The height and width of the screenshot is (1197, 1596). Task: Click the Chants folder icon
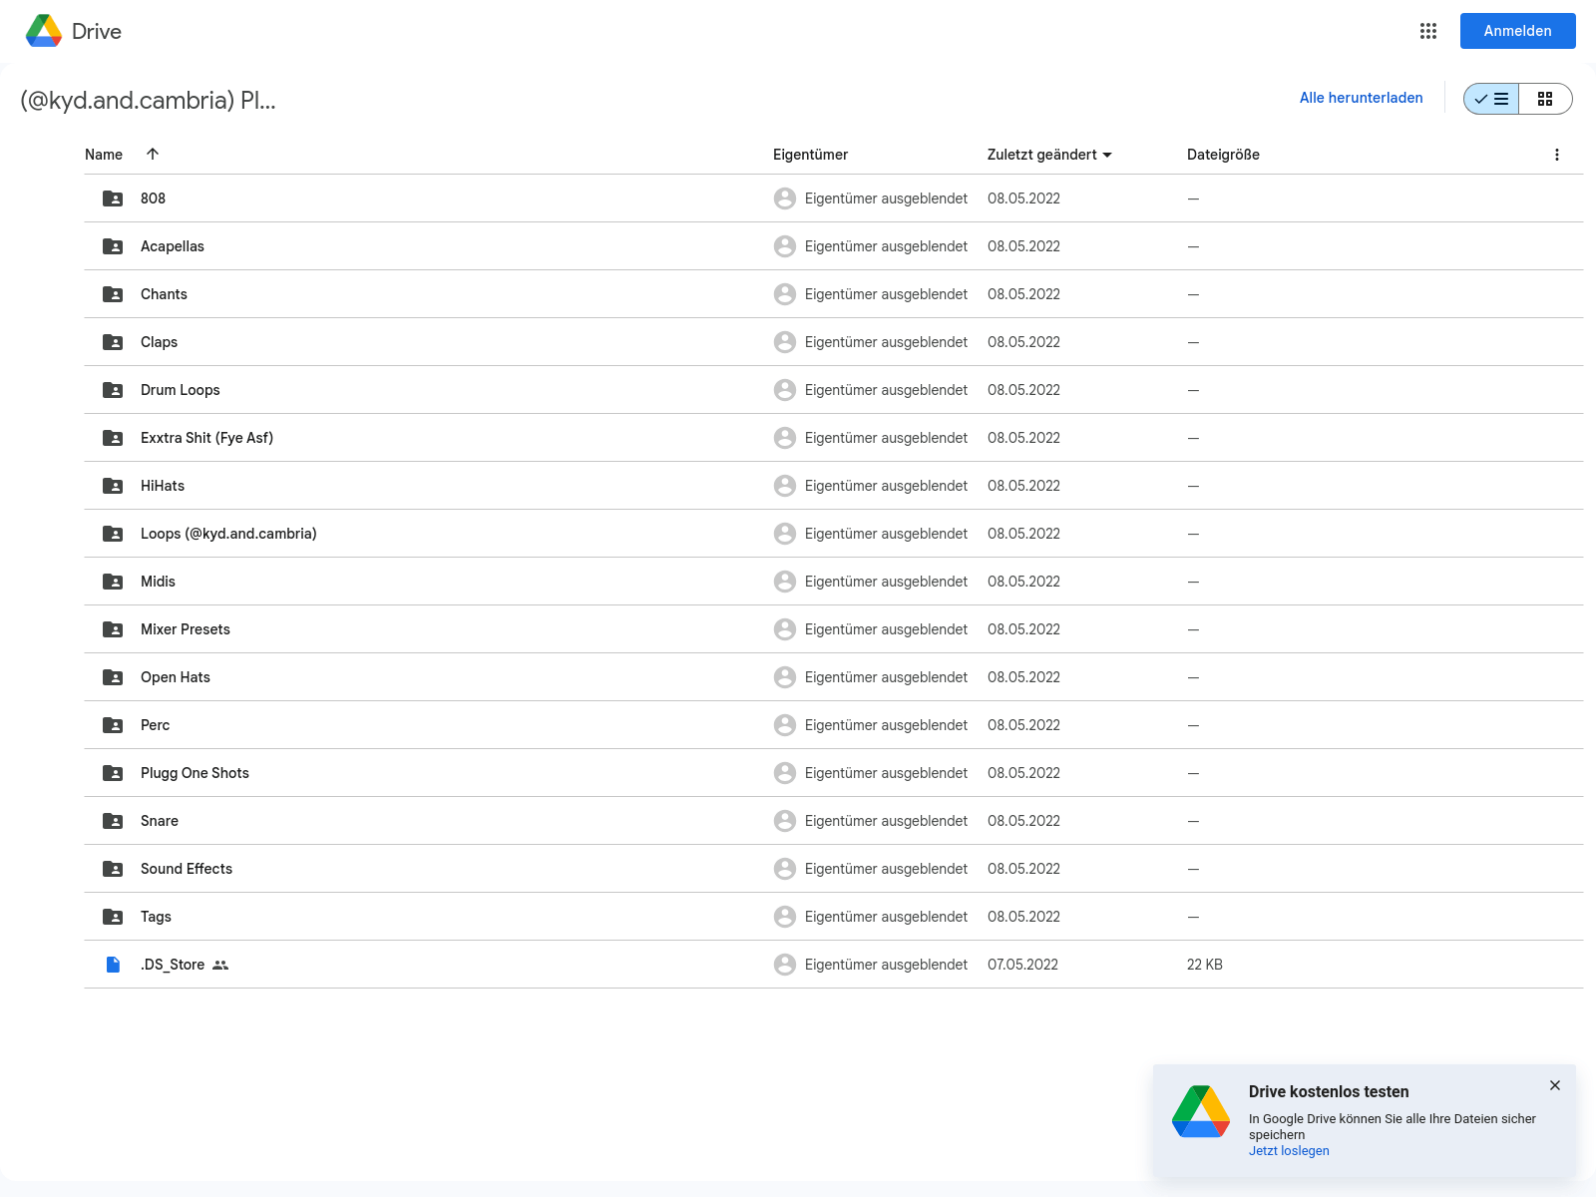pos(113,294)
